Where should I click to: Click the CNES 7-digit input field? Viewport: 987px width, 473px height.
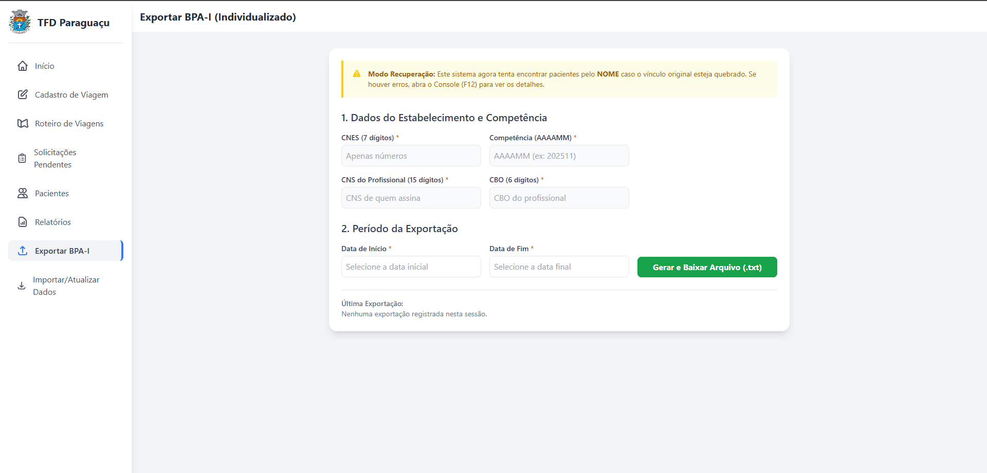coord(411,156)
